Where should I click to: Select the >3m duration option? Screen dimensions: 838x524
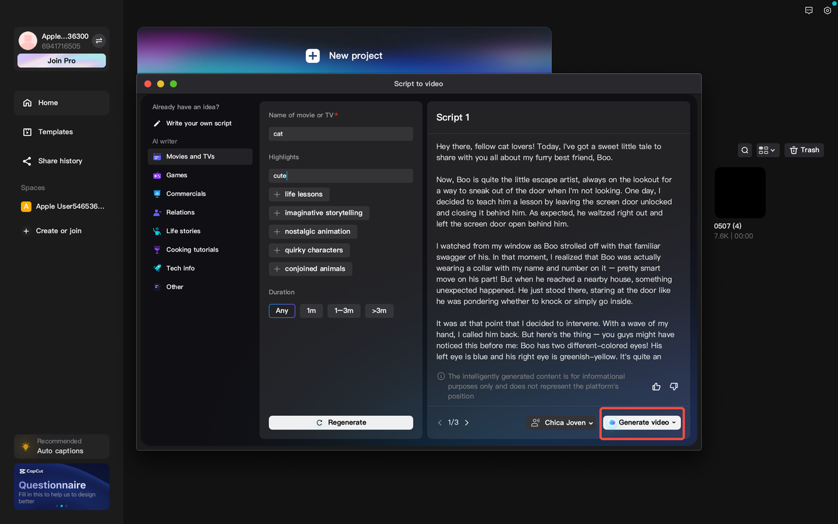tap(379, 310)
